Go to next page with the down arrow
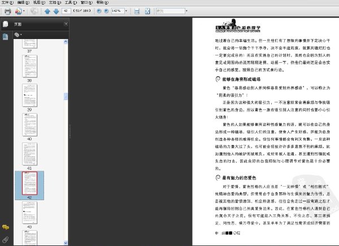The width and height of the screenshot is (339, 246). pos(56,11)
